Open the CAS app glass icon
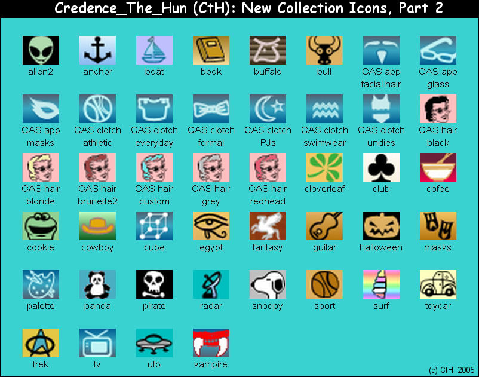 tap(438, 50)
